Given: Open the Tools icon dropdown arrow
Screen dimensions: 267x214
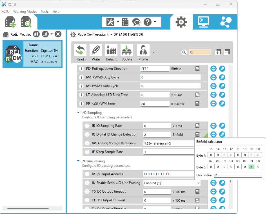Looking at the screenshot, I should coord(118,22).
